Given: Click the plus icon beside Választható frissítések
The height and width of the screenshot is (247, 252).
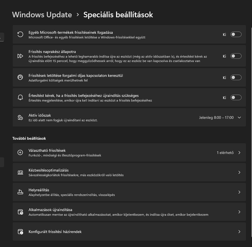Looking at the screenshot, I should 20,152.
